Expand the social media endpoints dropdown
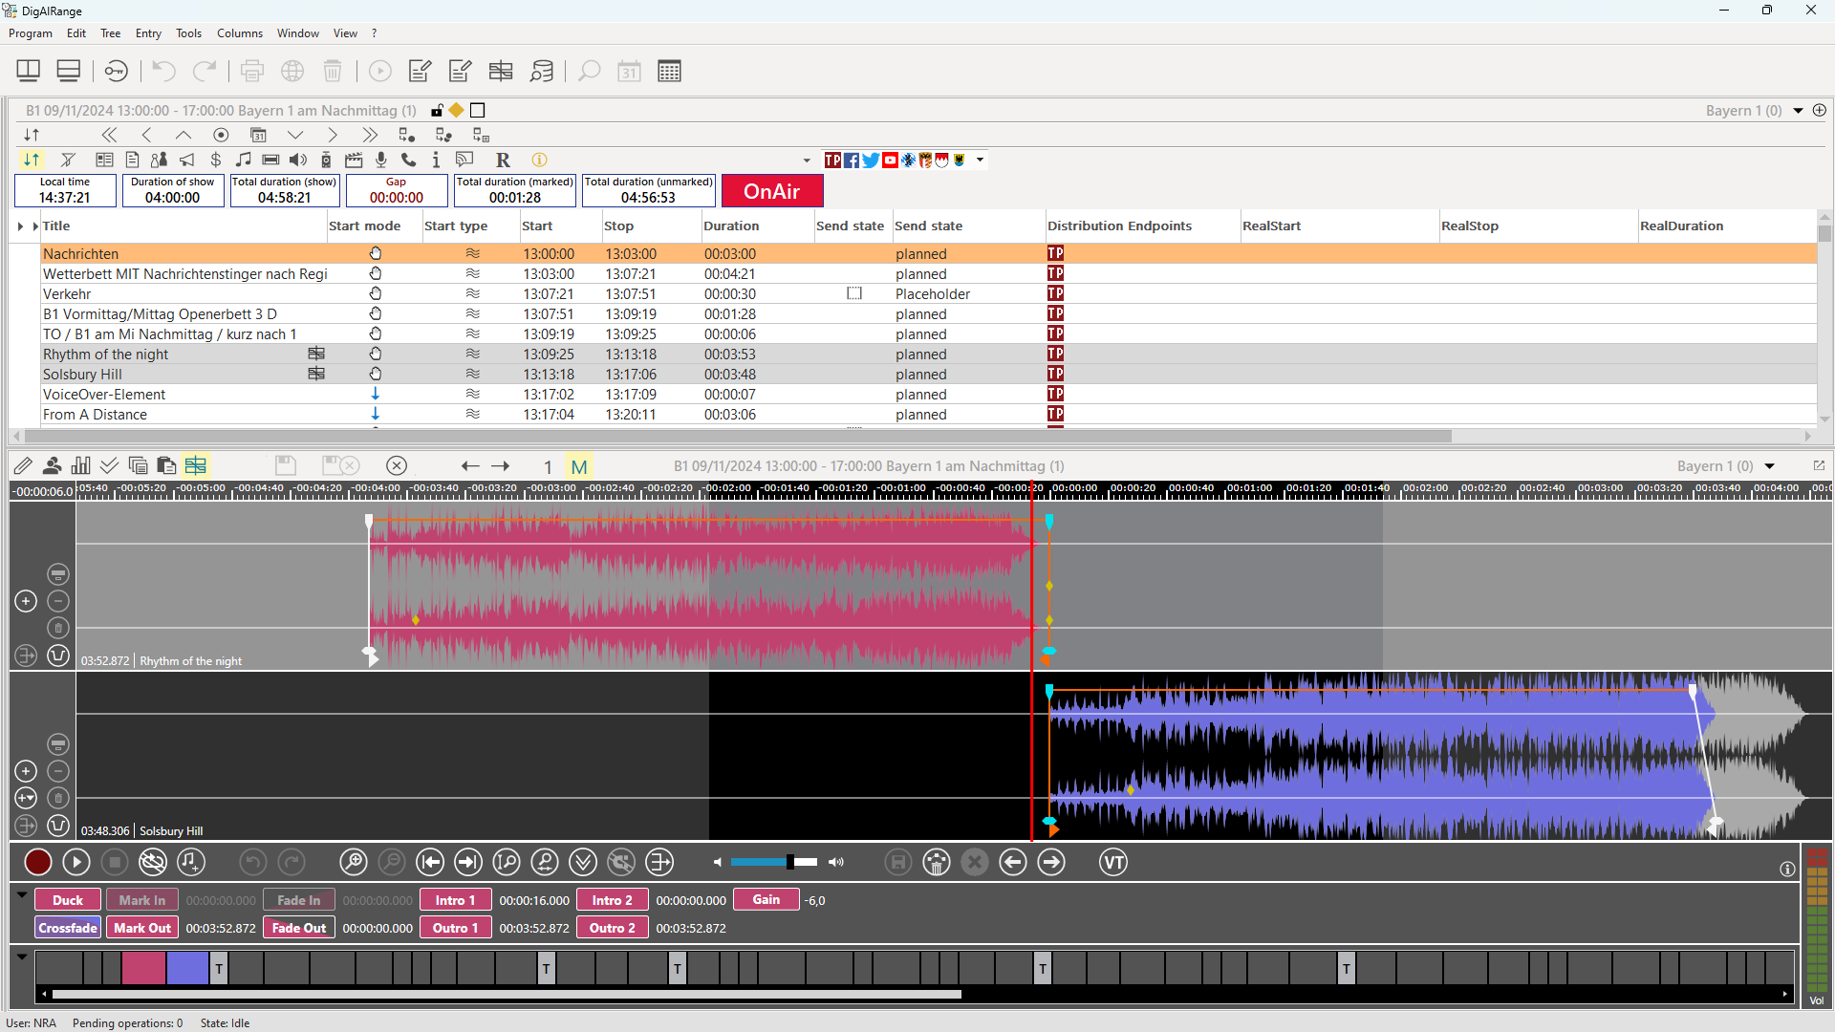Image resolution: width=1835 pixels, height=1032 pixels. click(x=980, y=160)
